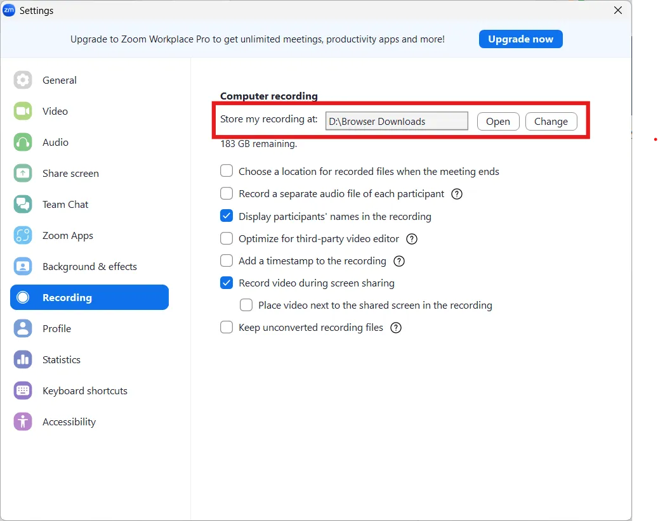The height and width of the screenshot is (521, 658).
Task: Click the Profile person icon
Action: click(23, 328)
